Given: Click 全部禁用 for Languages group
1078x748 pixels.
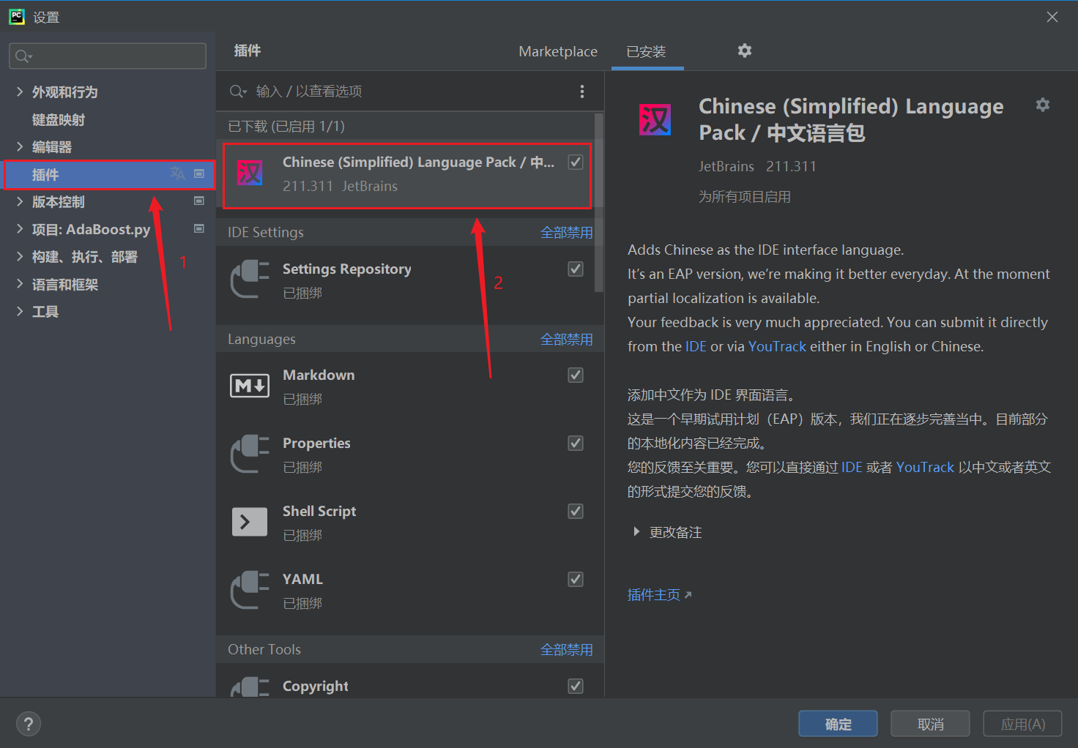Looking at the screenshot, I should tap(566, 339).
